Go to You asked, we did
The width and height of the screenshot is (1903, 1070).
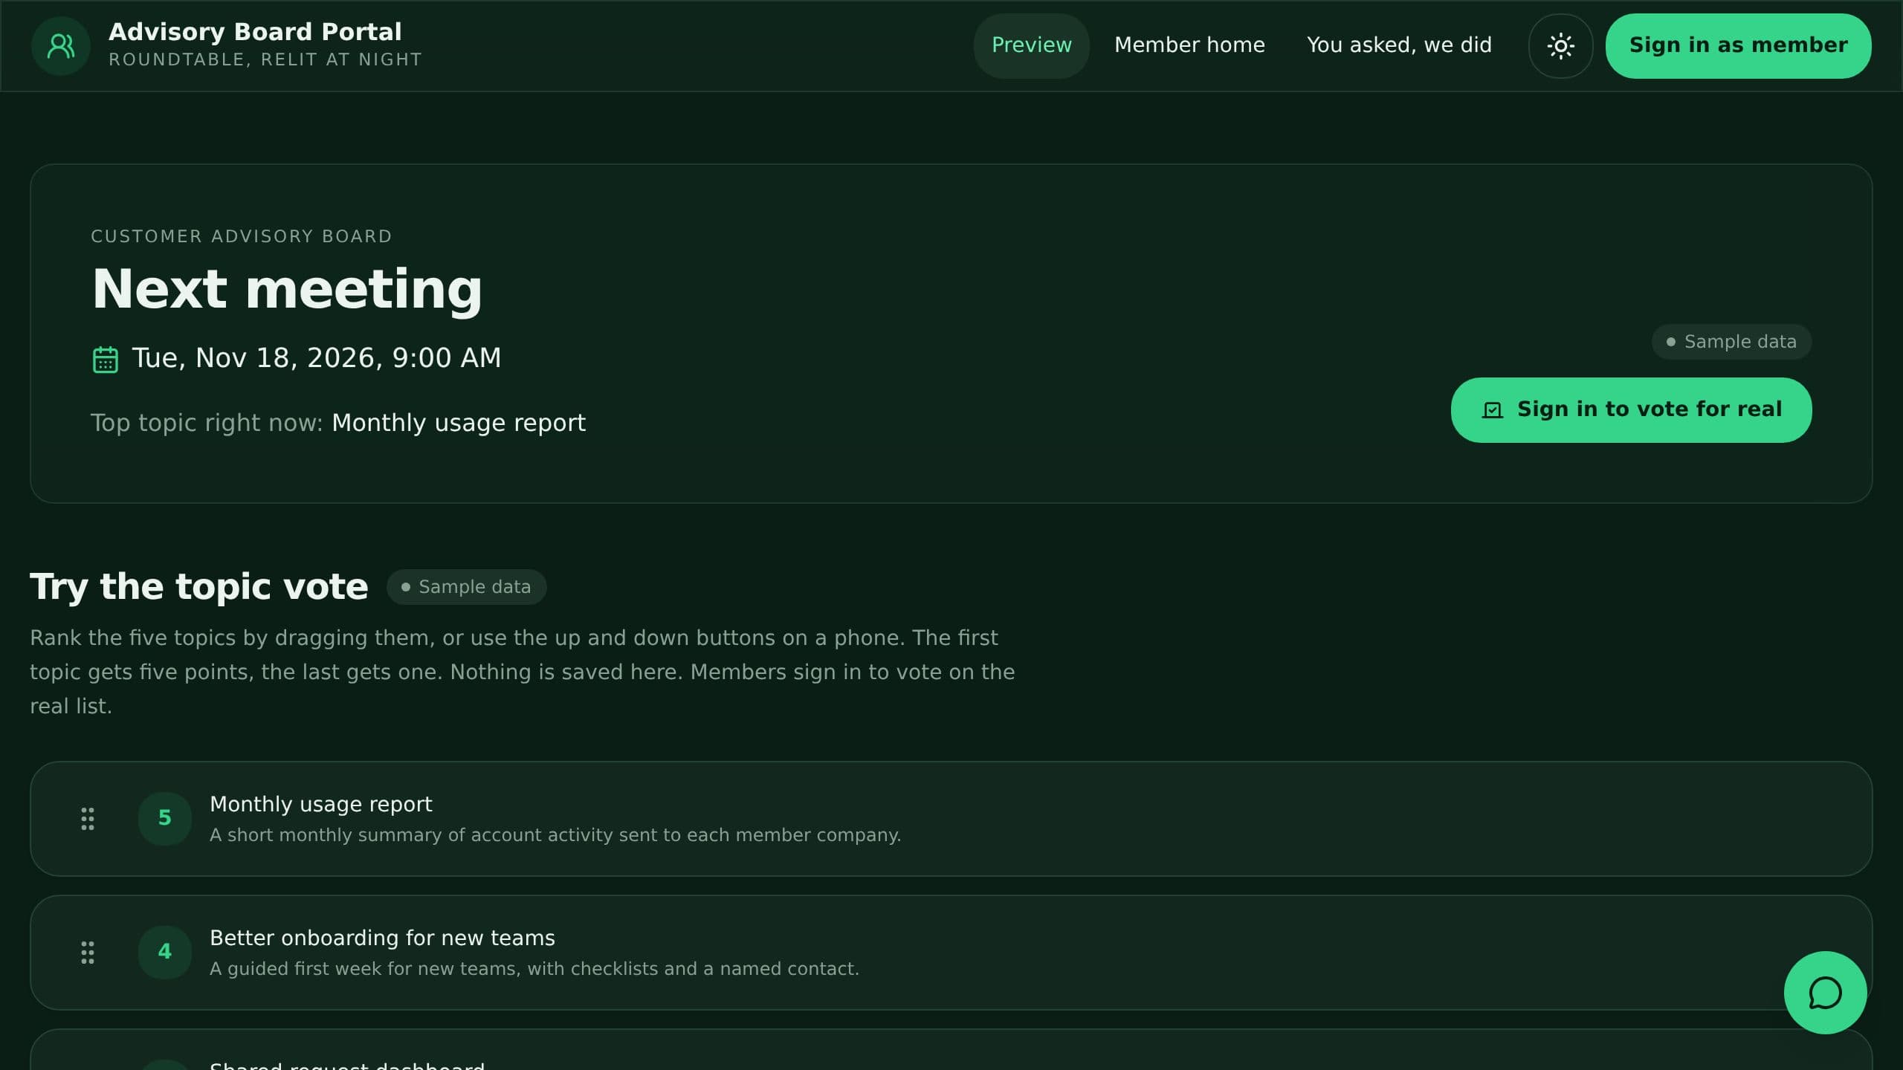pyautogui.click(x=1399, y=46)
